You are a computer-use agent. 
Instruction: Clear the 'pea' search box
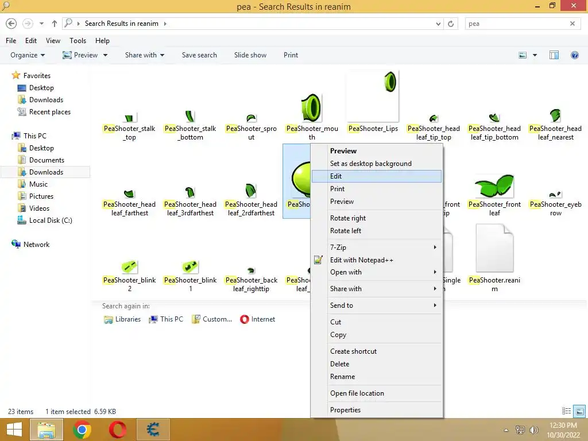click(x=572, y=24)
